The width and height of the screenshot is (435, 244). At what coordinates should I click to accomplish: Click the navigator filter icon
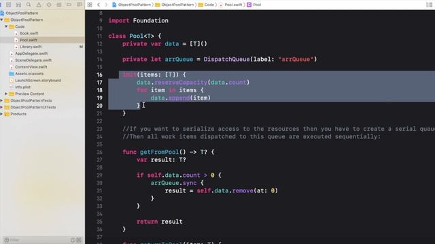(7, 240)
